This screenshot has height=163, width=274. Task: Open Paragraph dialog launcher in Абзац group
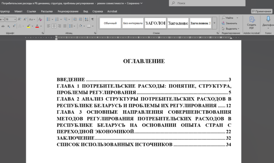[x=95, y=33]
